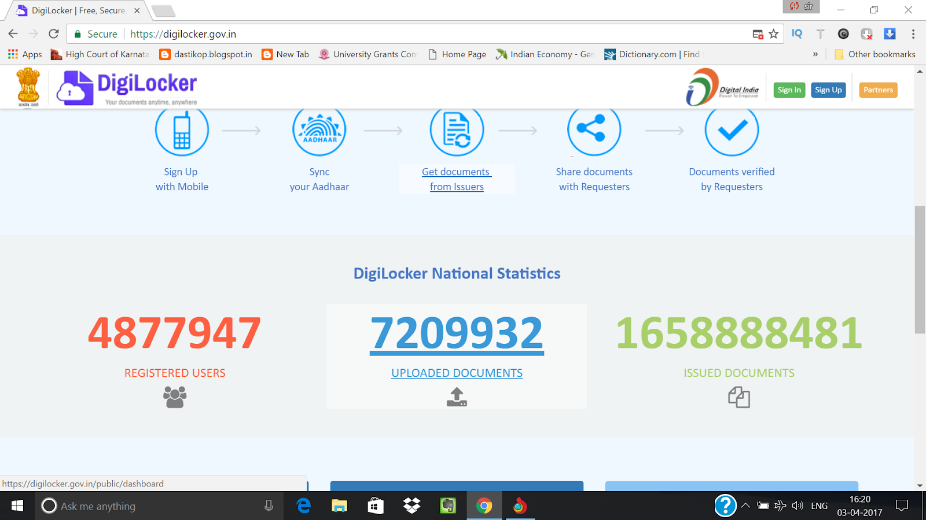The image size is (926, 520).
Task: Click the DigiLocker cloud logo
Action: 127,88
